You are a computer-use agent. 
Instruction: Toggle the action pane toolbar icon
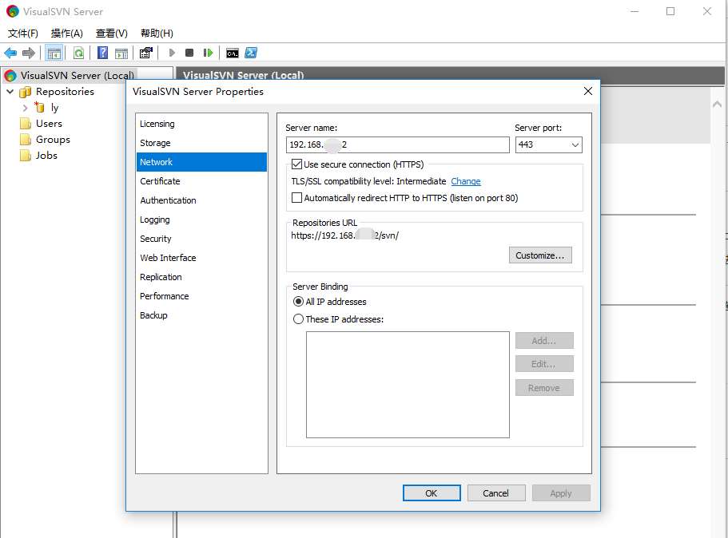[121, 53]
